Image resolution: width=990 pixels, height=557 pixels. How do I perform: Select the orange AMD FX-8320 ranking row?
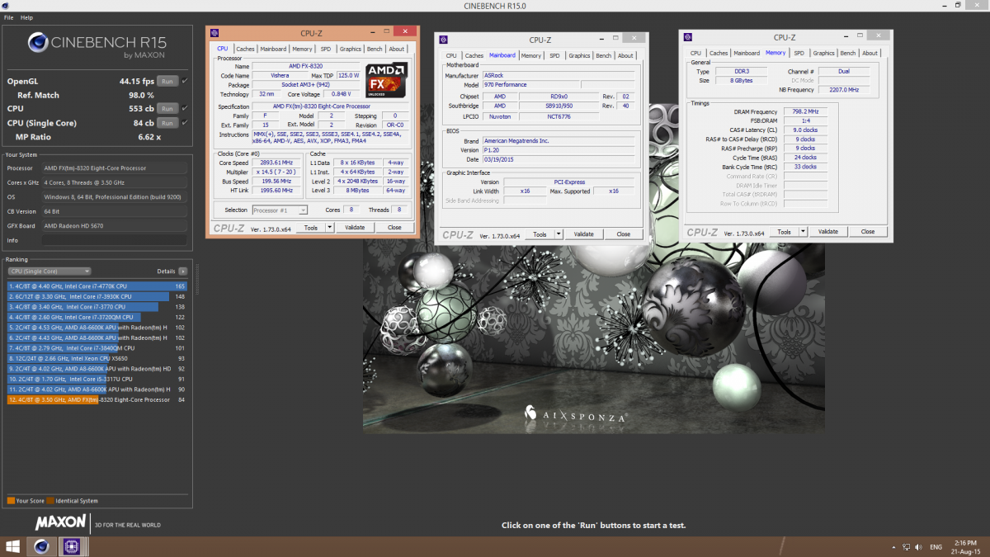coord(97,399)
